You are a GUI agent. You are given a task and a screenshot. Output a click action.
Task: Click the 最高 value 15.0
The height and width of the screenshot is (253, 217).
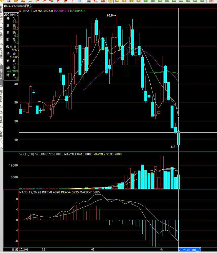click(15, 29)
